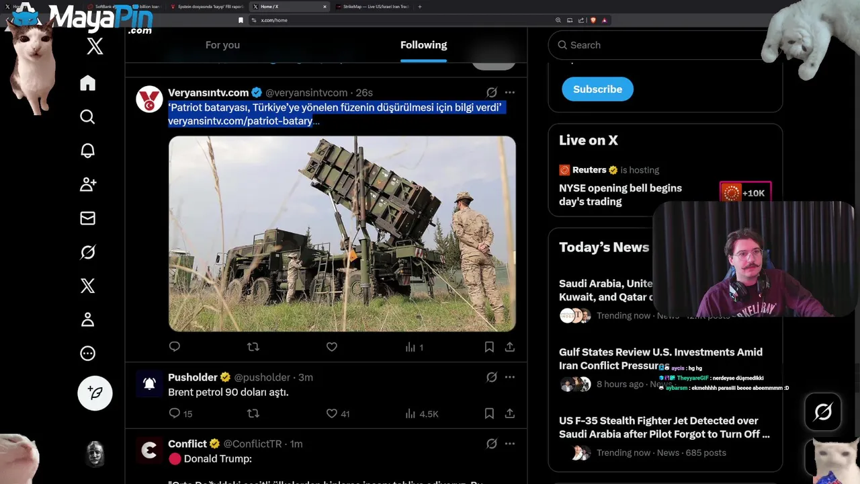Go to Home via the house icon
This screenshot has height=484, width=860.
[88, 83]
